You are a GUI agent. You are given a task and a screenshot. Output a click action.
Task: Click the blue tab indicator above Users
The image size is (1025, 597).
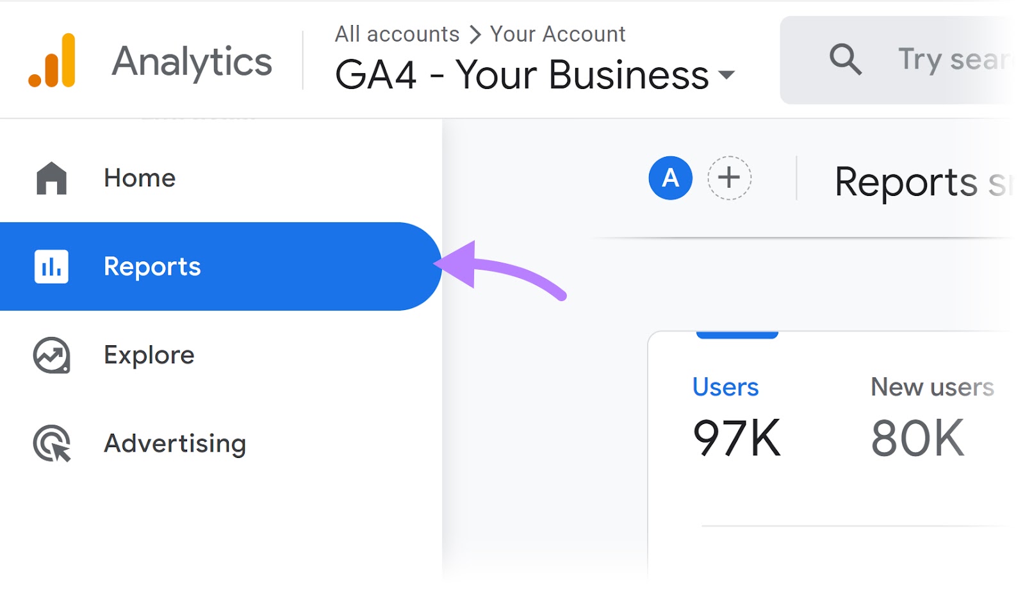tap(737, 332)
